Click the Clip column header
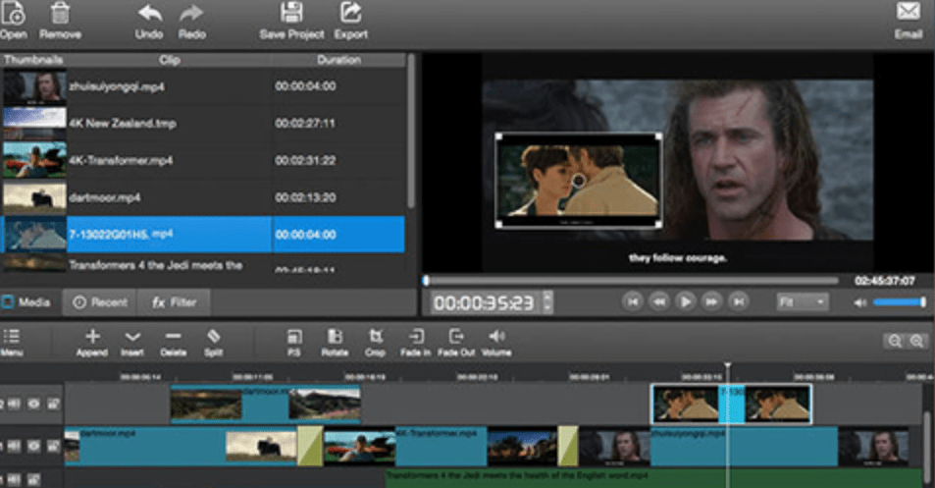 [170, 60]
